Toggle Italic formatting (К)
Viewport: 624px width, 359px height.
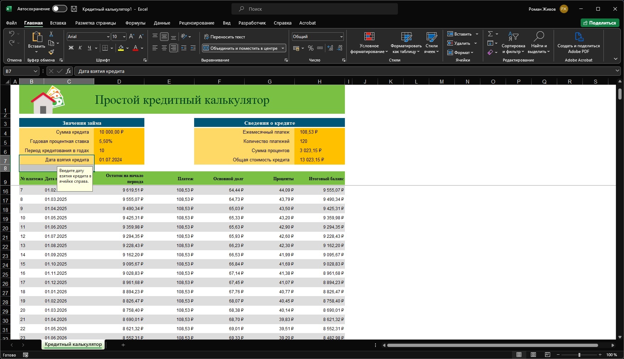[x=80, y=48]
